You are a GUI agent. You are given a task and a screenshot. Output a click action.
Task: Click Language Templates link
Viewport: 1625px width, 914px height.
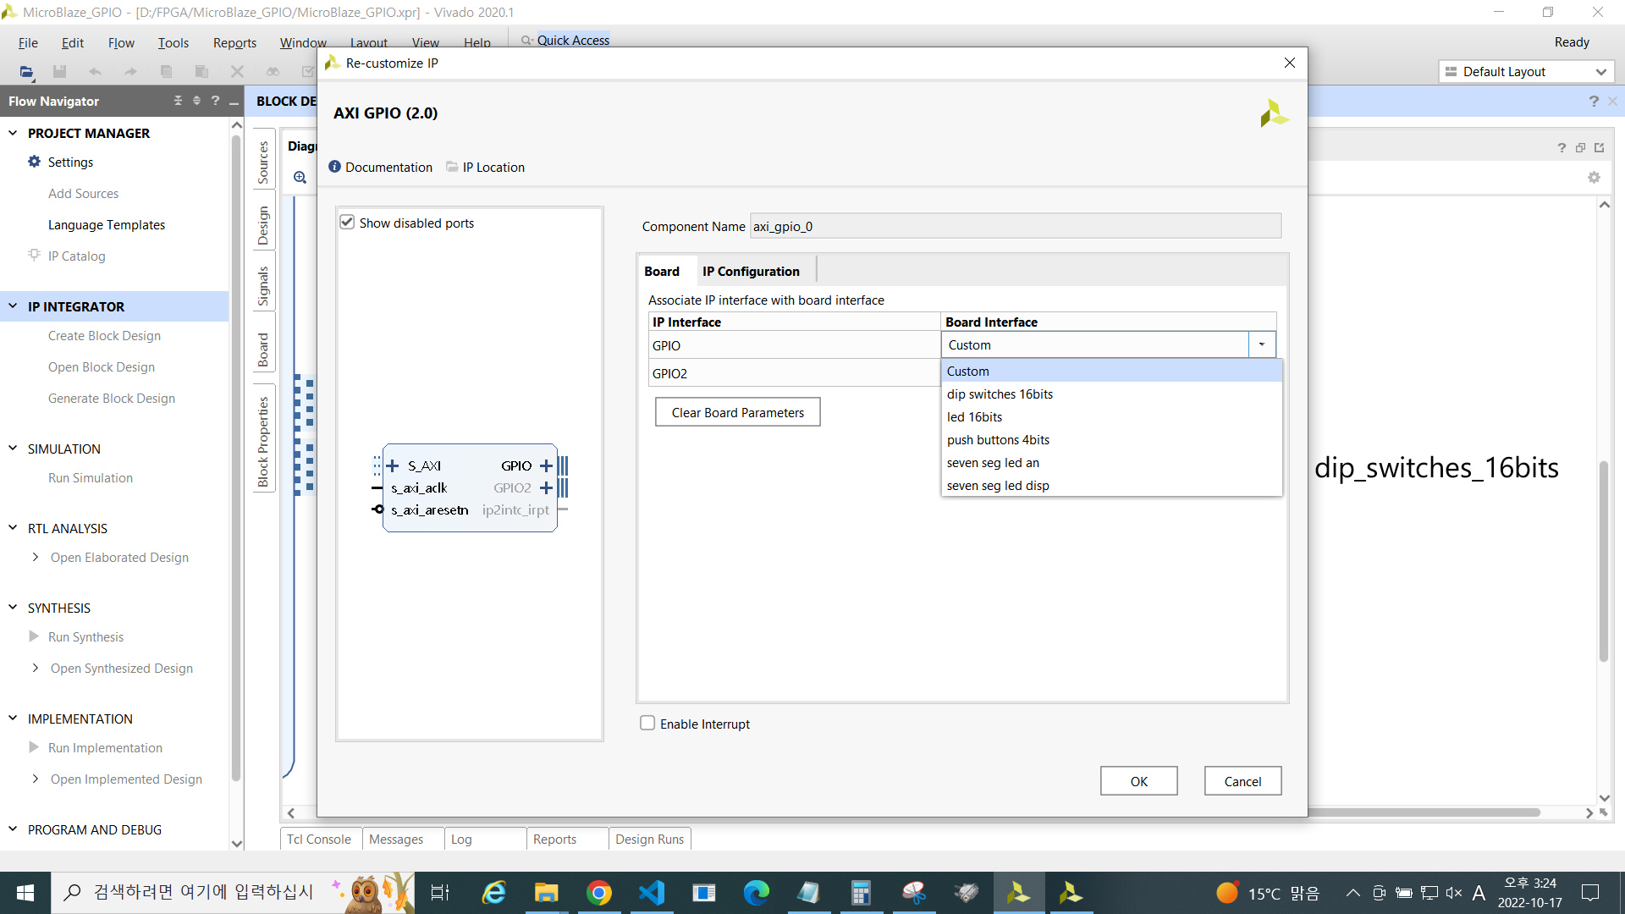[107, 224]
